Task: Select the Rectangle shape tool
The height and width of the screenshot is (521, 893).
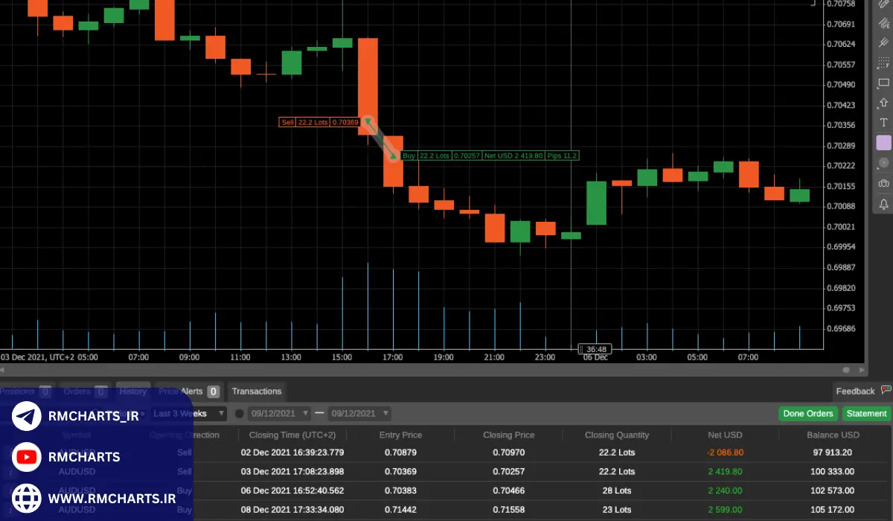Action: (x=883, y=83)
